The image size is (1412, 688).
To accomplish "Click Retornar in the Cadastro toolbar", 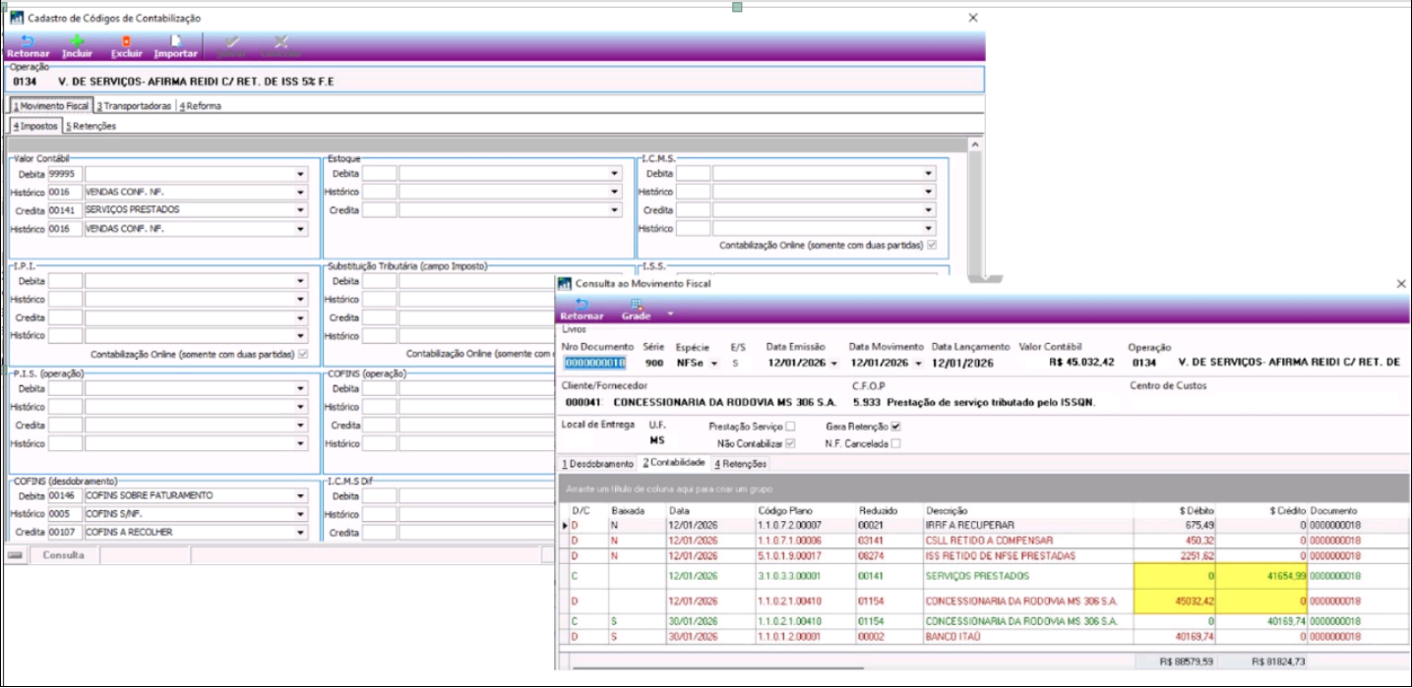I will click(27, 45).
